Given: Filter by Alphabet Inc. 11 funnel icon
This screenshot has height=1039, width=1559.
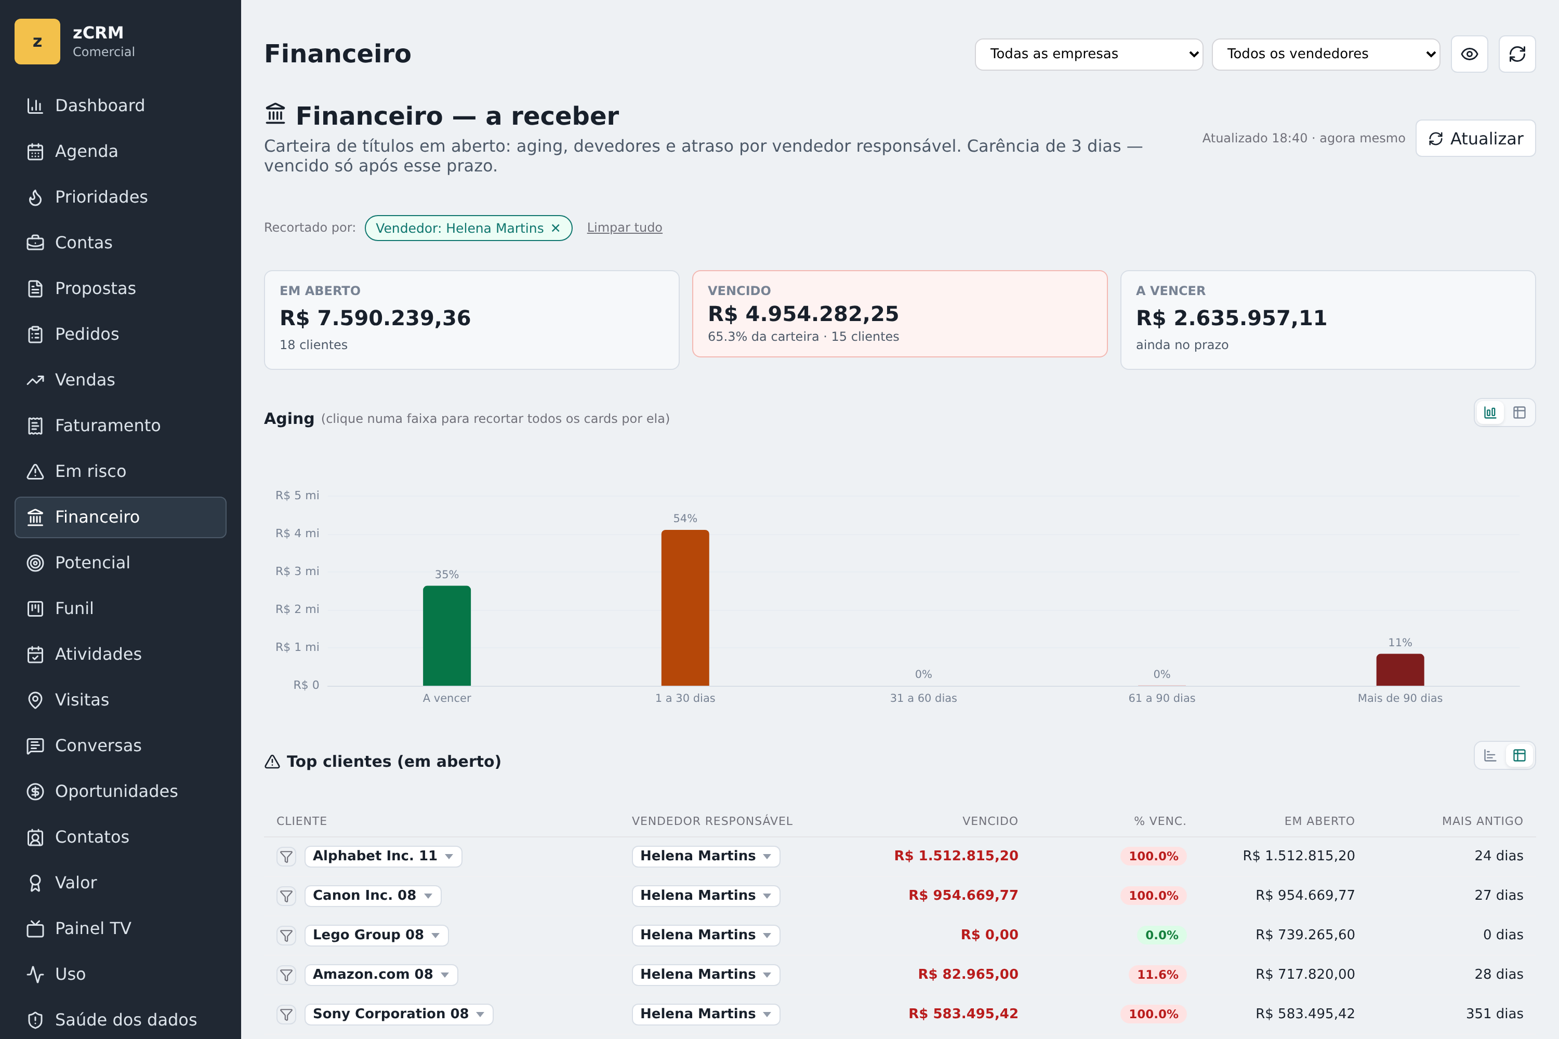Looking at the screenshot, I should (286, 857).
